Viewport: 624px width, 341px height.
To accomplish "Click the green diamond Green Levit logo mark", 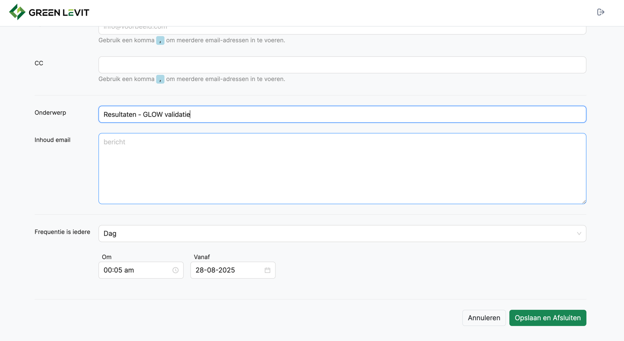I will point(16,12).
